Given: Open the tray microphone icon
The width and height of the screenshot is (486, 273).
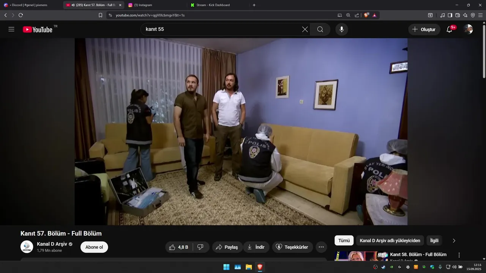Looking at the screenshot, I should click(x=440, y=267).
